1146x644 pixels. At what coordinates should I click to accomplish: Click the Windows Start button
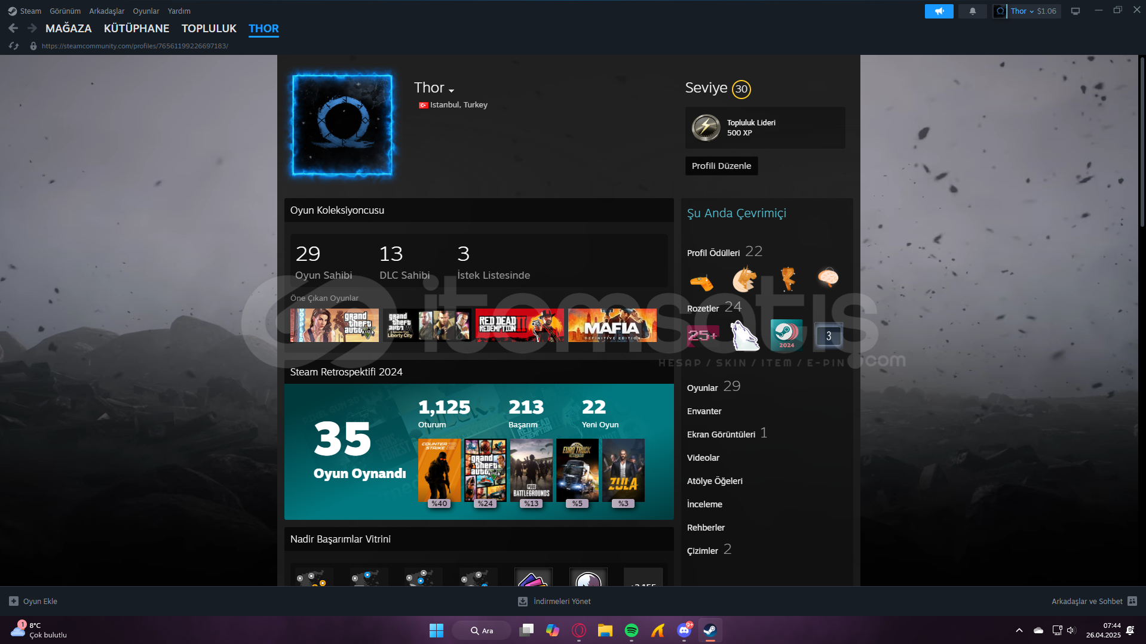tap(436, 630)
